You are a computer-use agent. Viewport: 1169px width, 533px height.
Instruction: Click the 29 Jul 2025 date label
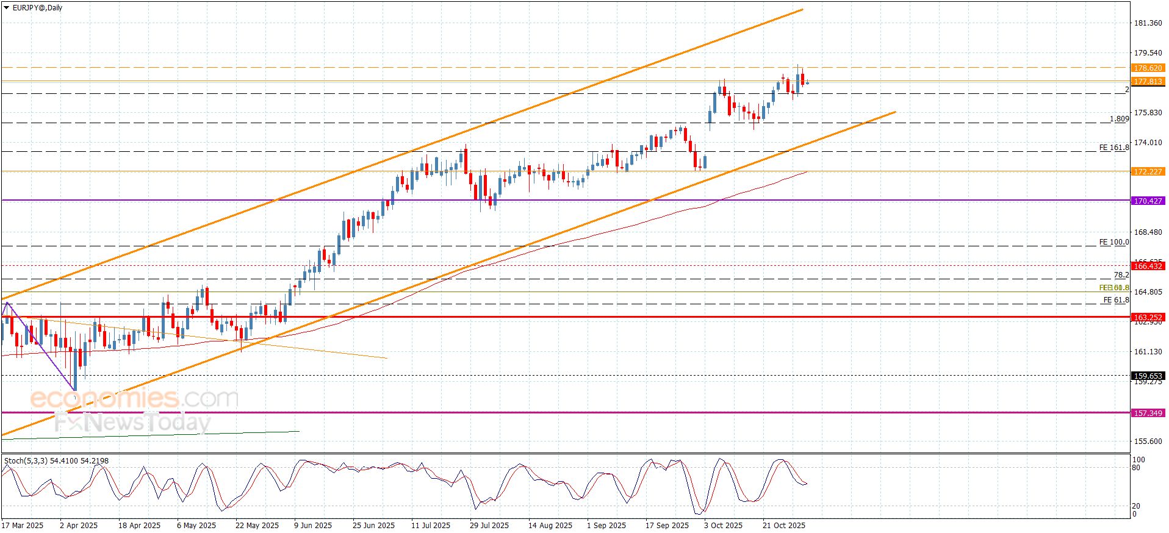pos(489,526)
